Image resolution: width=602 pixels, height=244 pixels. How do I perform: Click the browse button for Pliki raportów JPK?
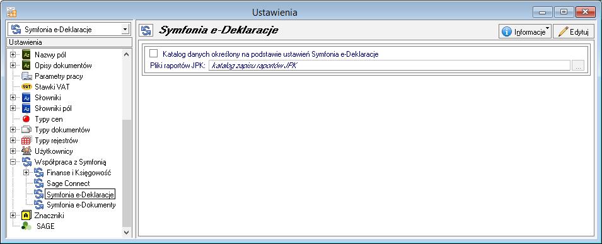[578, 66]
